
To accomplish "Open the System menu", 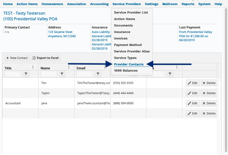I will [204, 4].
